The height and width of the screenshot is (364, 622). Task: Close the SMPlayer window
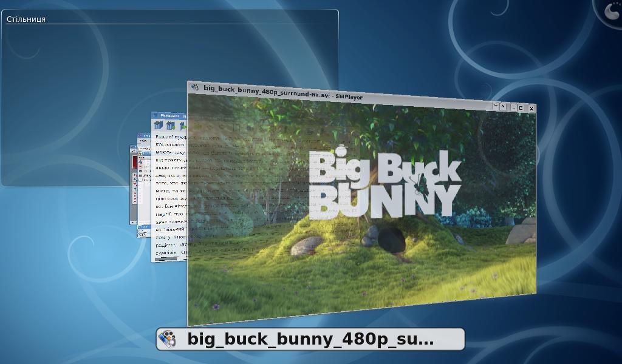[531, 109]
